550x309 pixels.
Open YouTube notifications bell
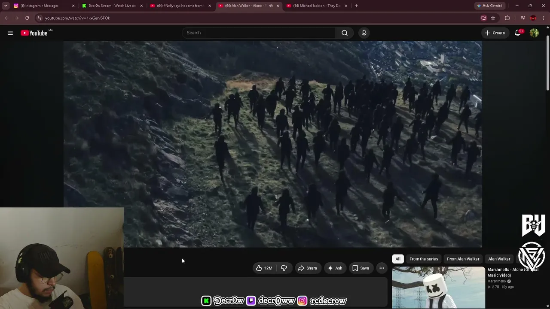[518, 33]
